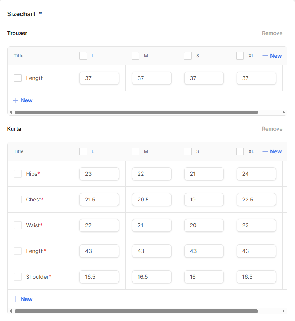Add new column in Kurta table
This screenshot has width=295, height=321.
pyautogui.click(x=272, y=151)
